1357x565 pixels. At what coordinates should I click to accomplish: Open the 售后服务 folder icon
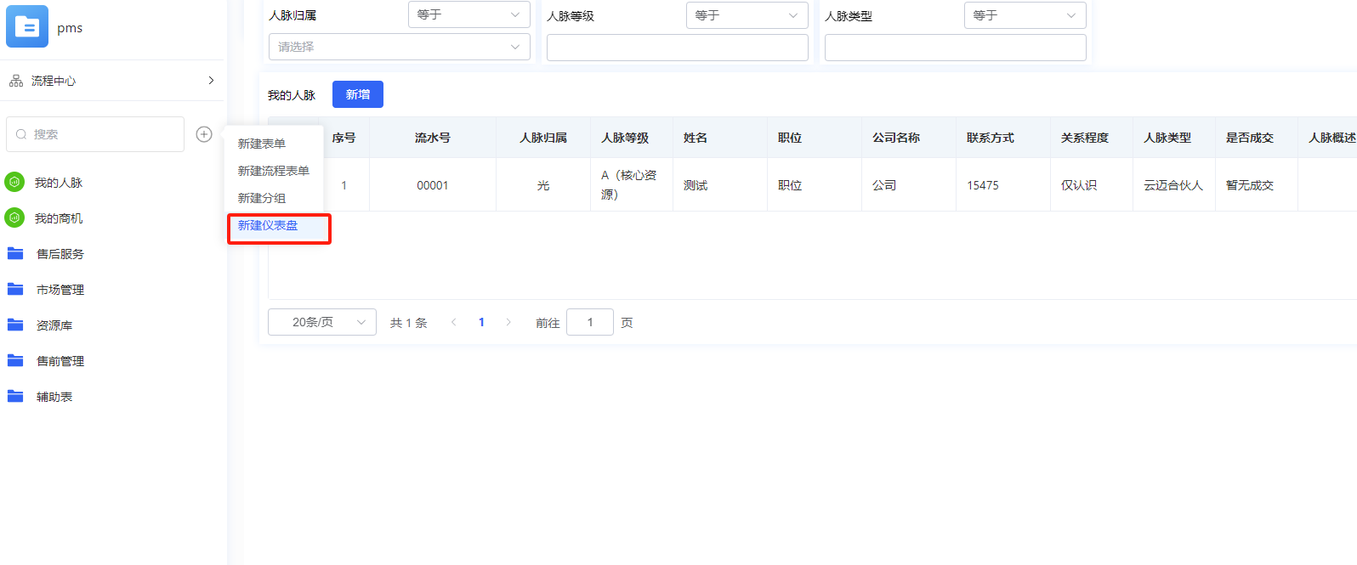[15, 253]
